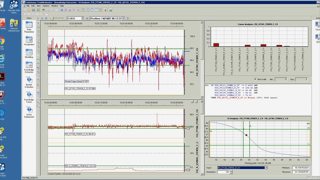Select the Knowledge Extraction view icon
320x180 pixels.
pyautogui.click(x=29, y=65)
